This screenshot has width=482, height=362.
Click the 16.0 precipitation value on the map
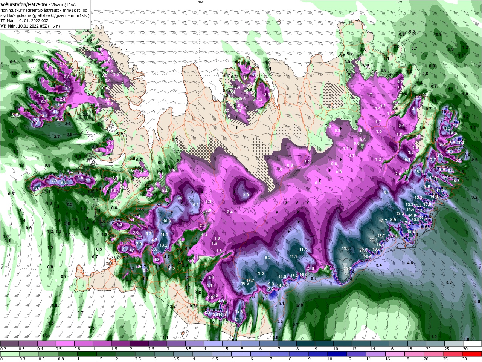pyautogui.click(x=304, y=274)
